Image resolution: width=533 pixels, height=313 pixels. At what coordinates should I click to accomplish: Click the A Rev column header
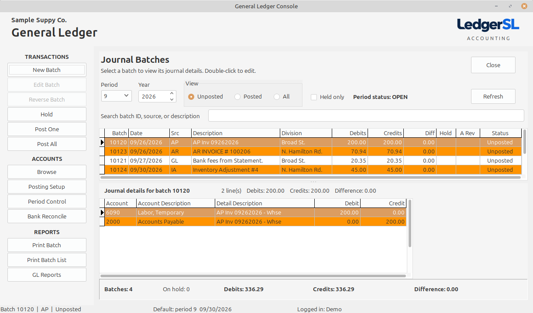pyautogui.click(x=468, y=133)
